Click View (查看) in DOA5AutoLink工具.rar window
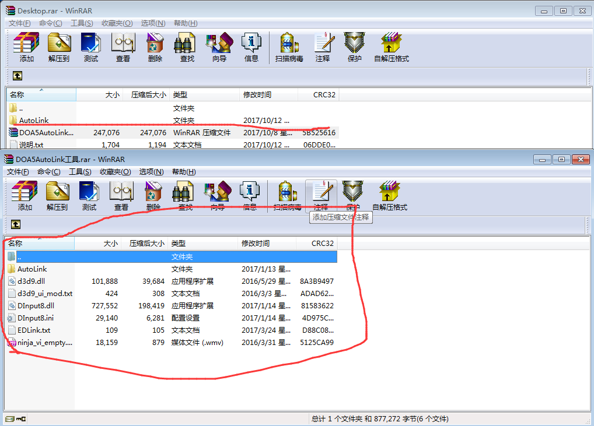The height and width of the screenshot is (426, 594). point(121,196)
